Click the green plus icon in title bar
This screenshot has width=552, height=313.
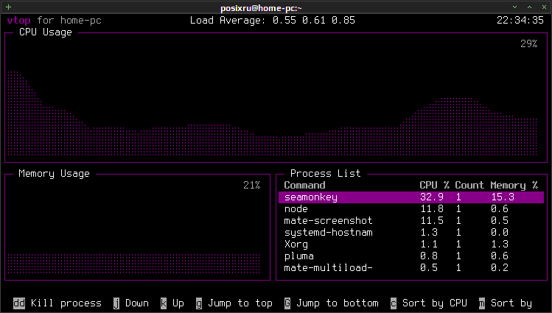coord(8,7)
